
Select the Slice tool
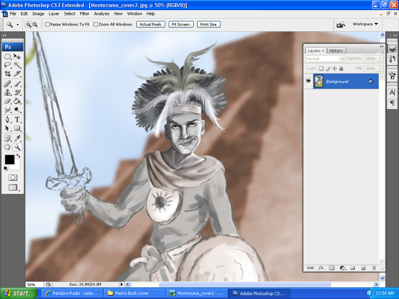coord(17,74)
